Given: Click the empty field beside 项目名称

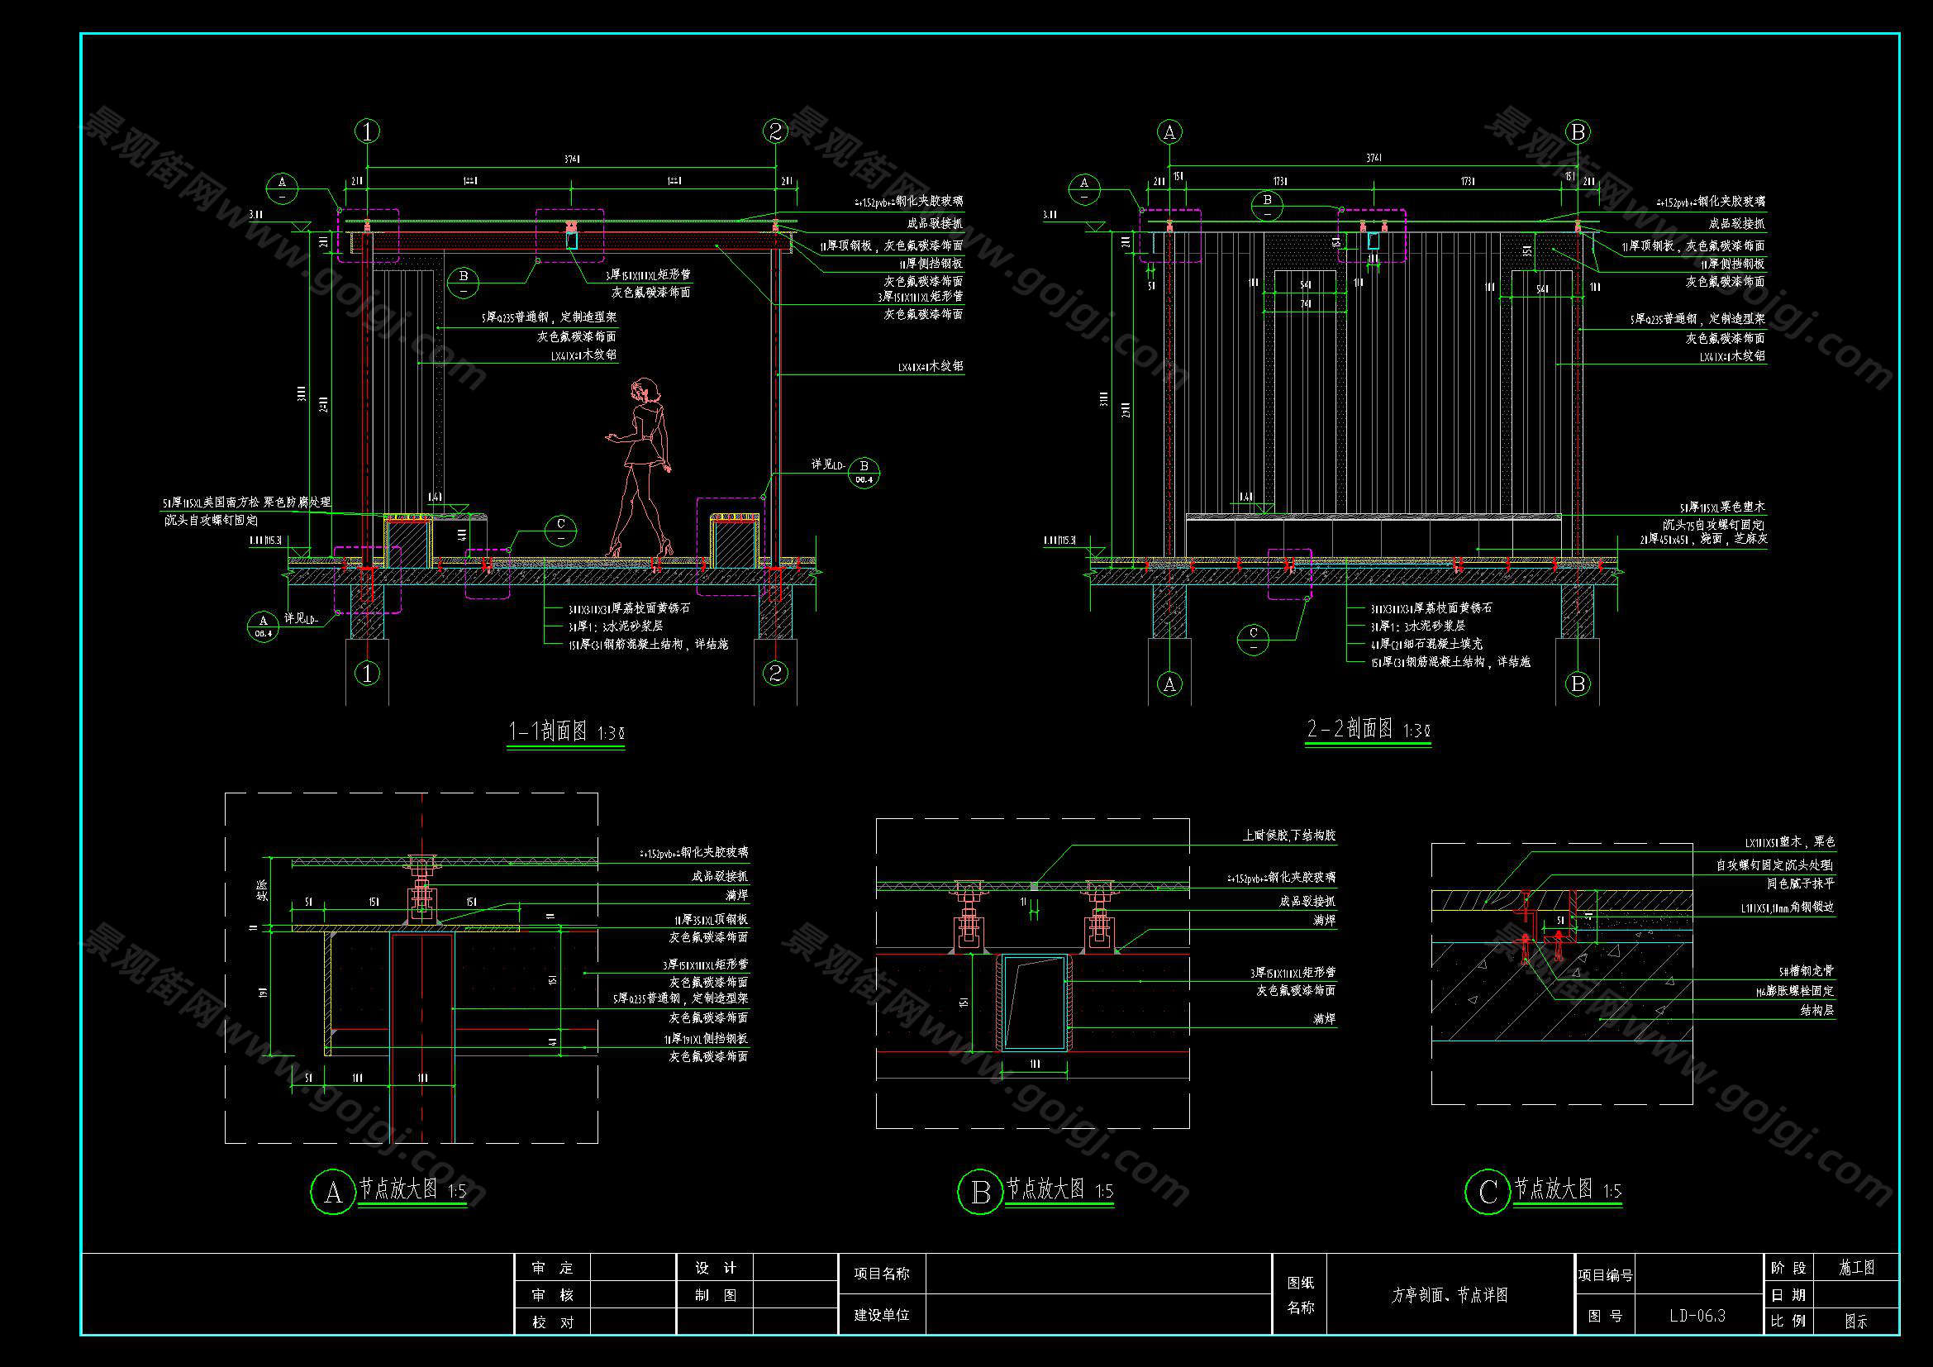Looking at the screenshot, I should click(x=1097, y=1274).
